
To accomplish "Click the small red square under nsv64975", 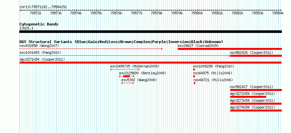I will point(194,76).
